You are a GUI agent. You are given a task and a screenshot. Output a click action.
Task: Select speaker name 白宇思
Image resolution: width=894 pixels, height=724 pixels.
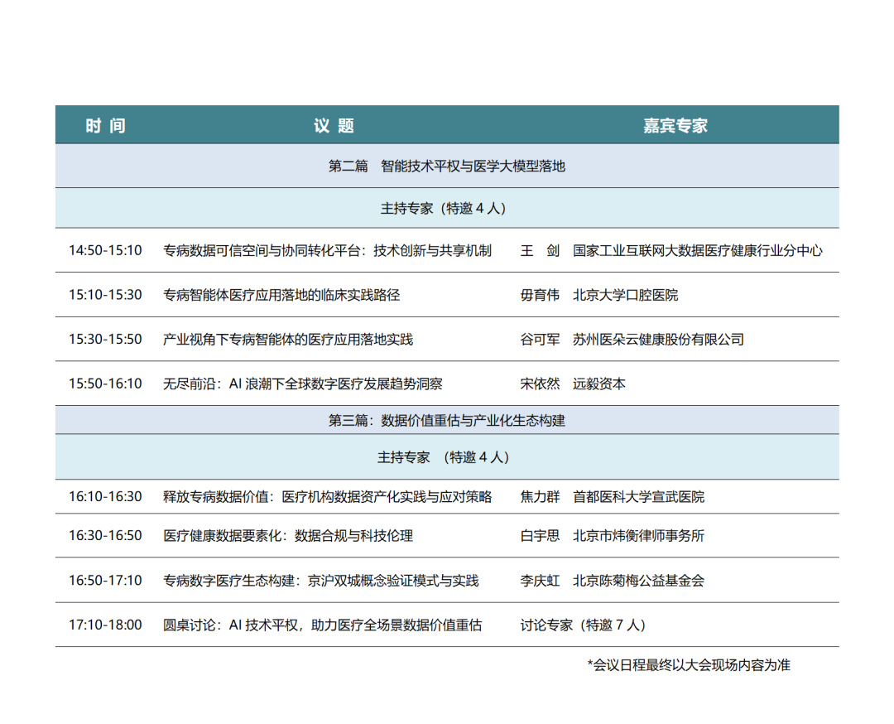click(x=540, y=536)
